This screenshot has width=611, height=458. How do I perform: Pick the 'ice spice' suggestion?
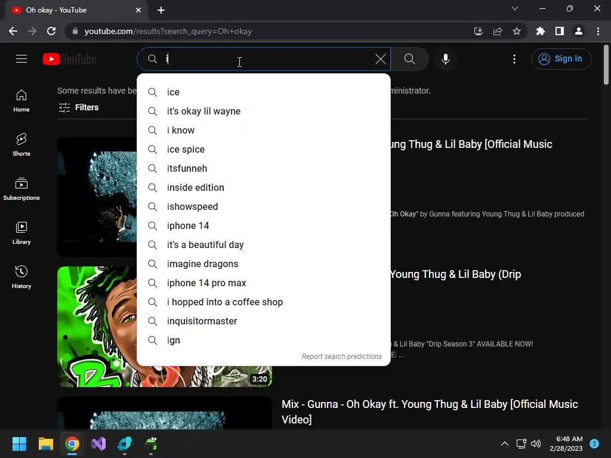[264, 150]
